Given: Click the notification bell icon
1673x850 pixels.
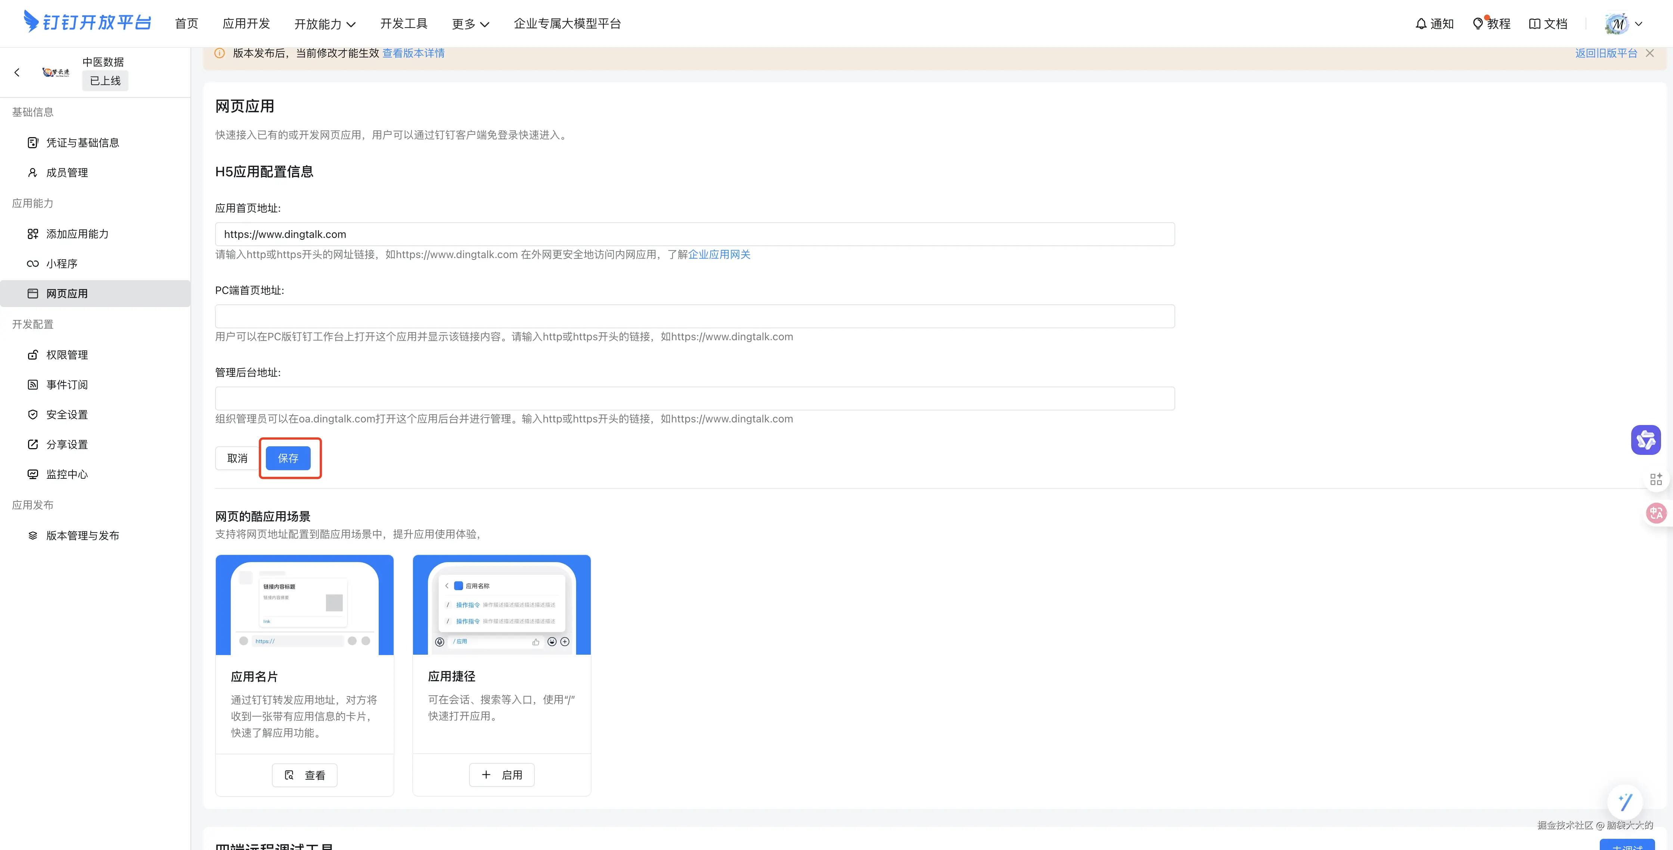Looking at the screenshot, I should pyautogui.click(x=1421, y=24).
